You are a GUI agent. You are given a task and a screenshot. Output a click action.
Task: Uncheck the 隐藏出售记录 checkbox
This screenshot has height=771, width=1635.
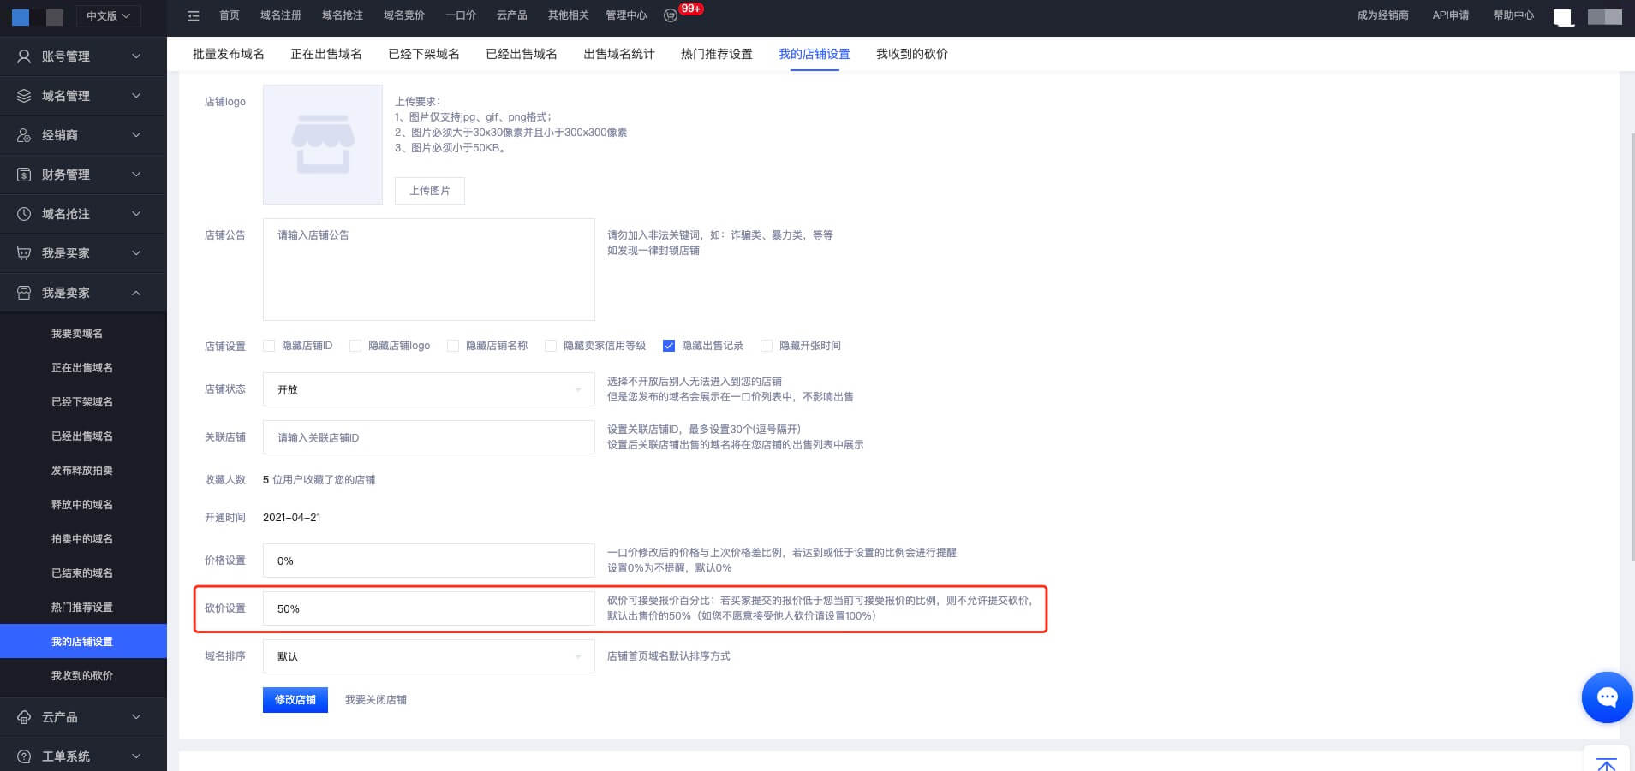tap(669, 346)
